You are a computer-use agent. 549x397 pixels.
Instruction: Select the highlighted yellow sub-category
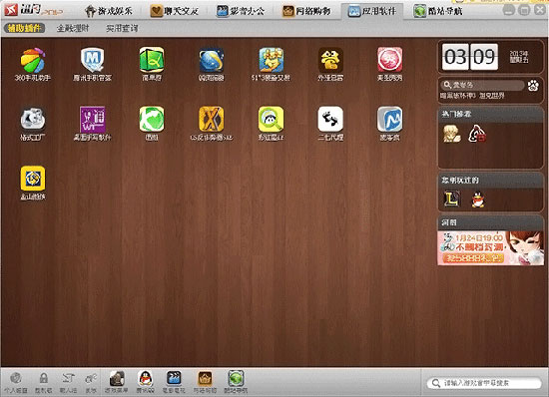tap(24, 28)
